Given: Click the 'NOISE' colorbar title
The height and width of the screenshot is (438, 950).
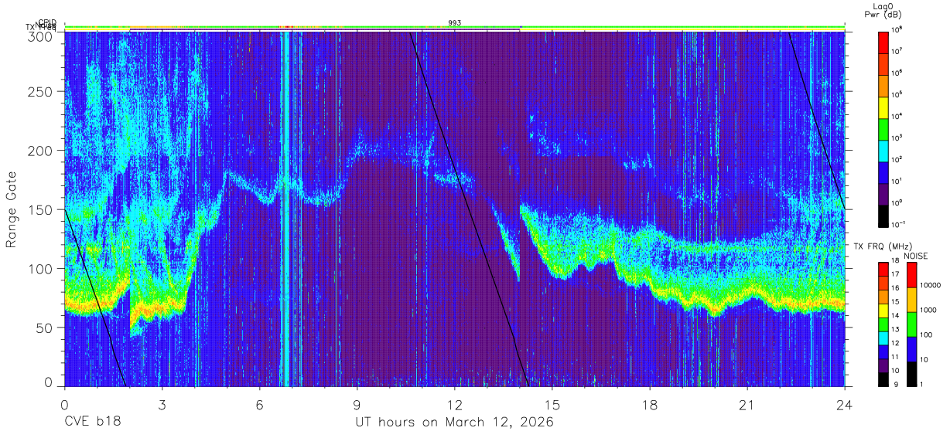Looking at the screenshot, I should [914, 255].
